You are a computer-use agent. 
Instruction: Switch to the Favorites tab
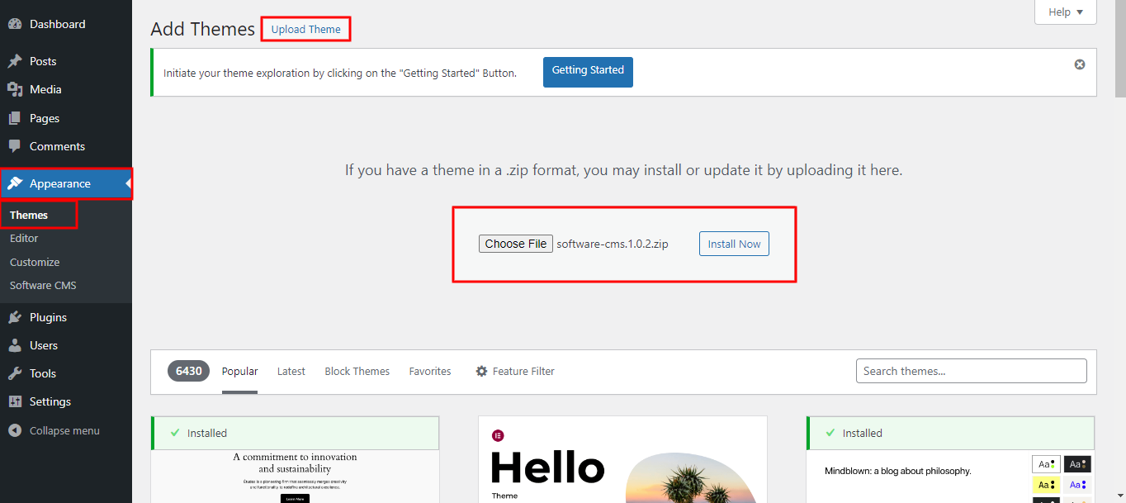coord(430,372)
